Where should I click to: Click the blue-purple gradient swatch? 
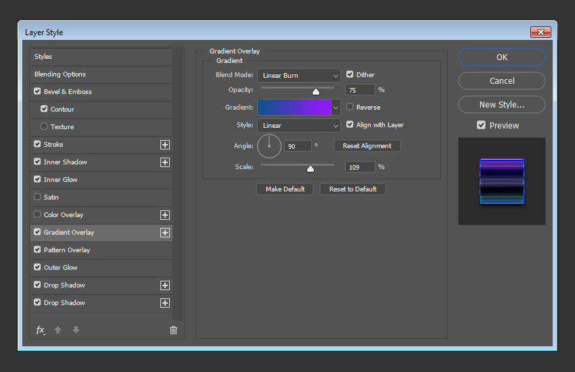click(294, 108)
